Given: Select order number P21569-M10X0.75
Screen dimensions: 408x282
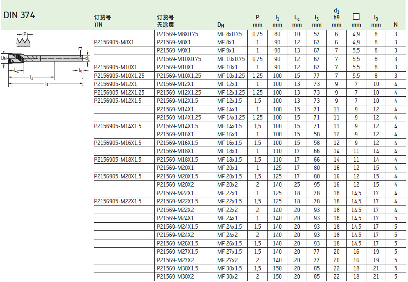Looking at the screenshot, I should coord(179,59).
